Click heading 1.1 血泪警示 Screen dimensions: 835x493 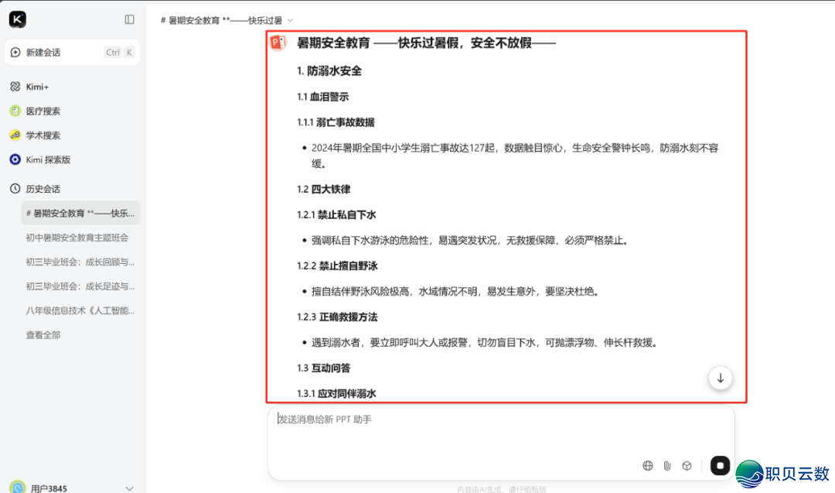(x=322, y=97)
